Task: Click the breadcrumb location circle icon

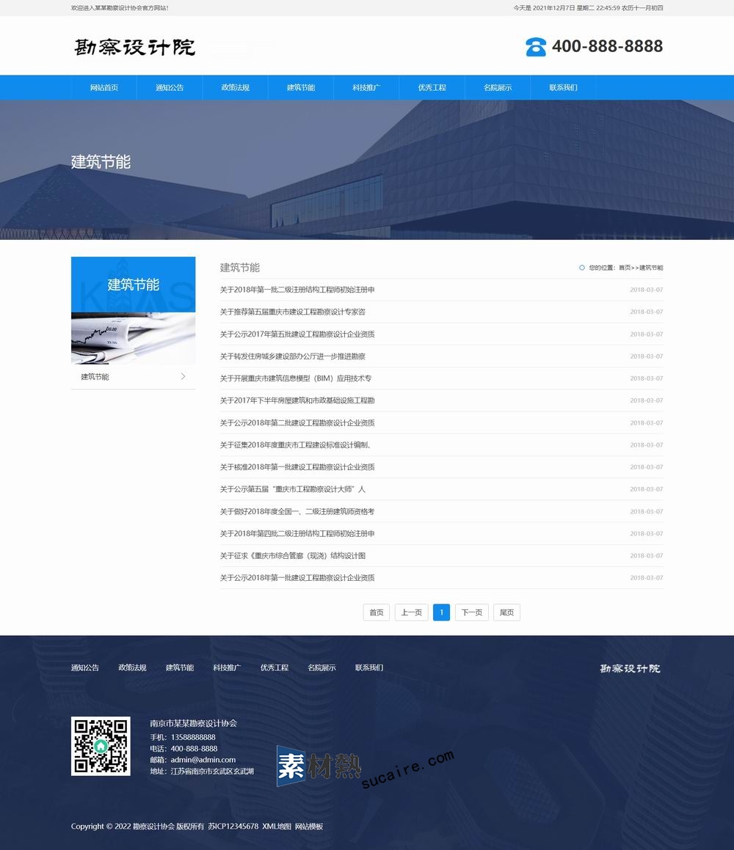Action: tap(582, 268)
